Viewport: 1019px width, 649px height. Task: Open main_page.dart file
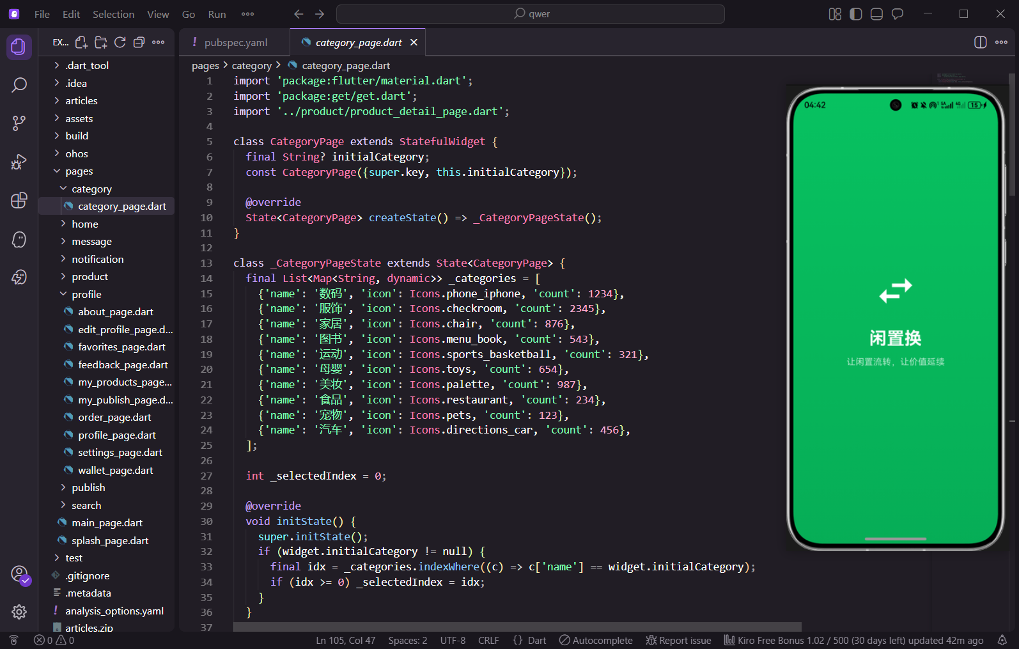(106, 522)
